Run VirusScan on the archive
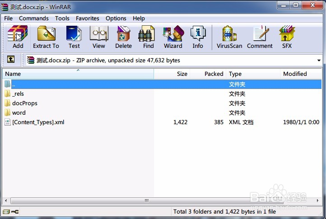326x219 pixels. pos(229,33)
